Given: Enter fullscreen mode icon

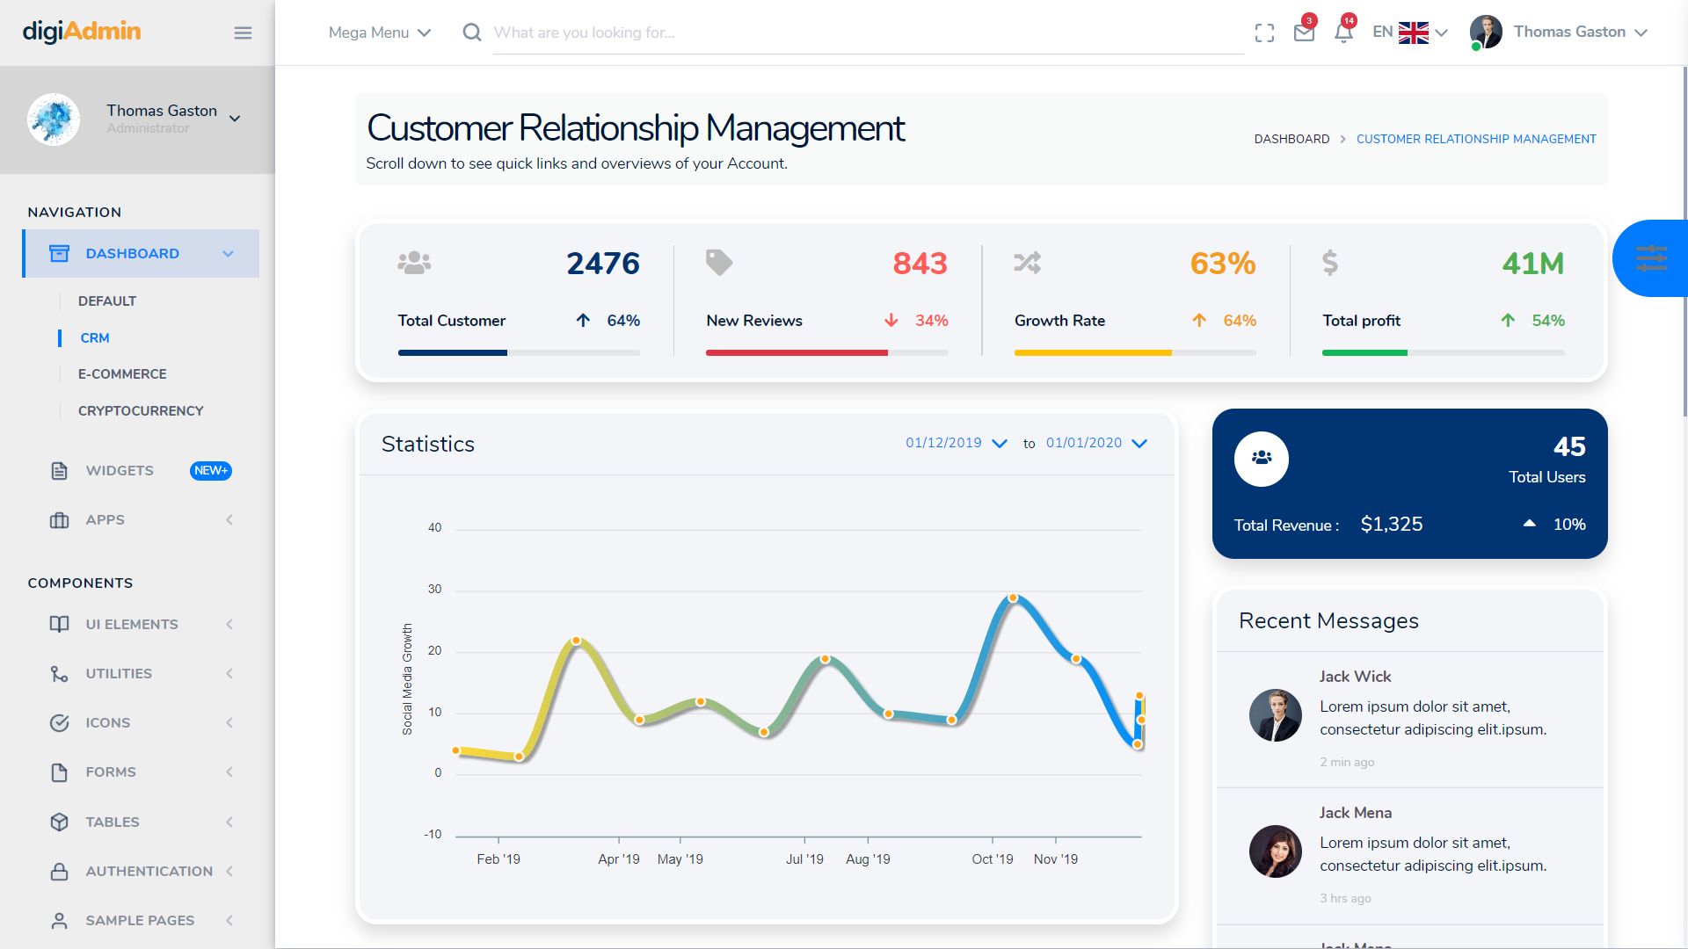Looking at the screenshot, I should click(x=1264, y=33).
